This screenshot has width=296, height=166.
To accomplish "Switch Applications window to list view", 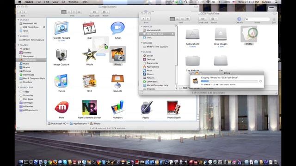I will point(69,12).
